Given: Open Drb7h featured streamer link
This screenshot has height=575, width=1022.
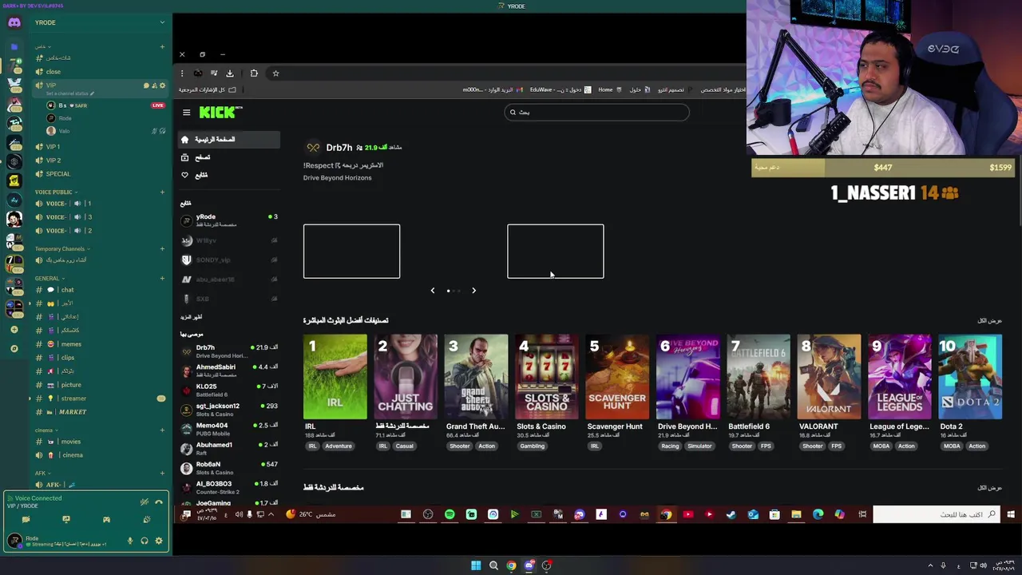Looking at the screenshot, I should pos(339,148).
